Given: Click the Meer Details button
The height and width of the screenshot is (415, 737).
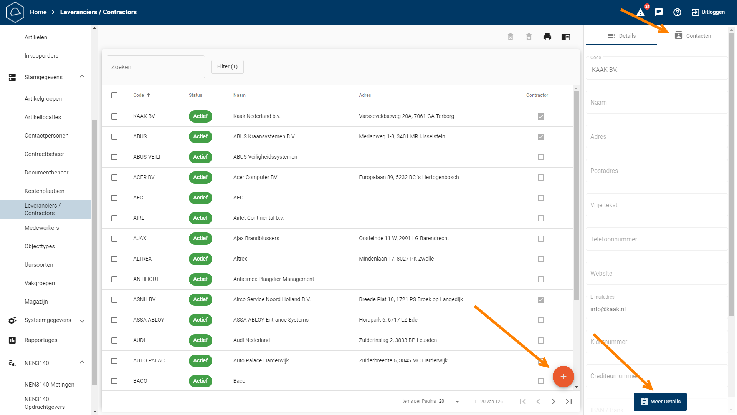Looking at the screenshot, I should (660, 402).
